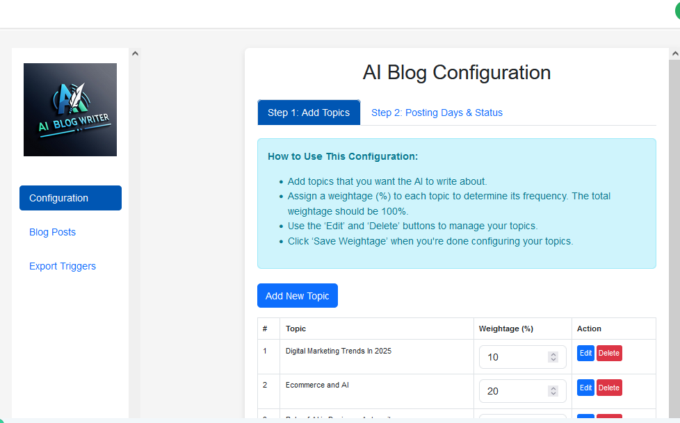Delete the Digital Marketing Trends topic
This screenshot has width=680, height=423.
pyautogui.click(x=609, y=353)
